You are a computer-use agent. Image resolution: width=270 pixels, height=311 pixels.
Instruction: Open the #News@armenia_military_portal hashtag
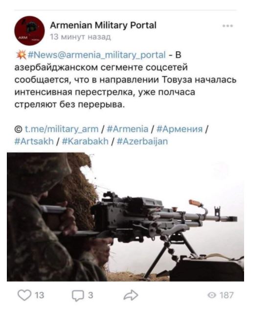96,55
